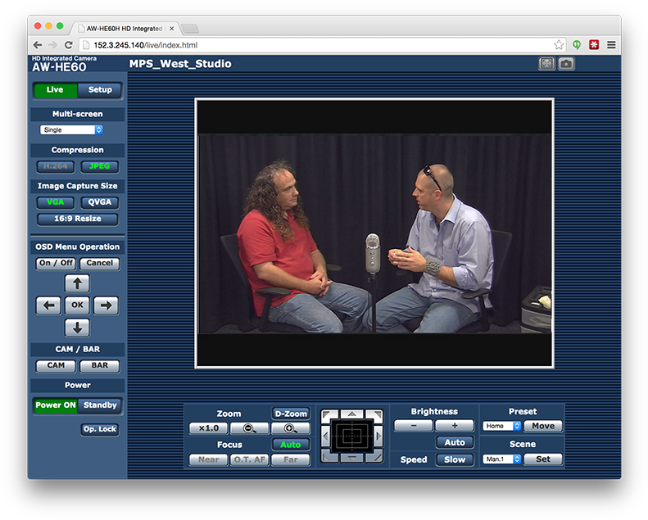The height and width of the screenshot is (520, 648).
Task: Toggle pan-tilt Speed Slow button
Action: (455, 459)
